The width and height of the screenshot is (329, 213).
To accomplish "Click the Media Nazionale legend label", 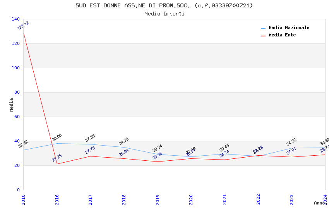I will [x=289, y=27].
